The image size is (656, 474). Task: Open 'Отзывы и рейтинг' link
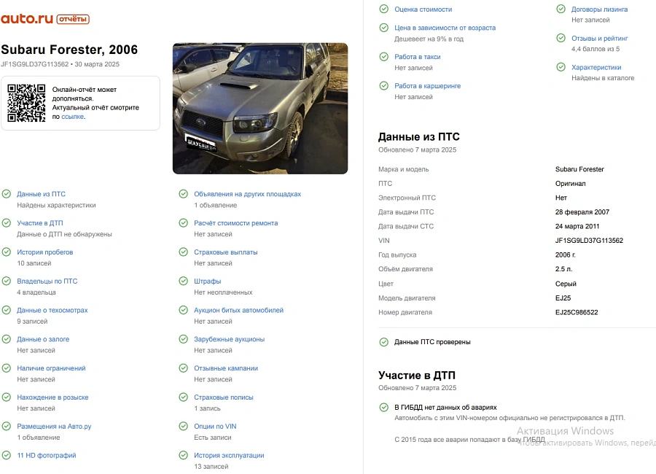[600, 39]
